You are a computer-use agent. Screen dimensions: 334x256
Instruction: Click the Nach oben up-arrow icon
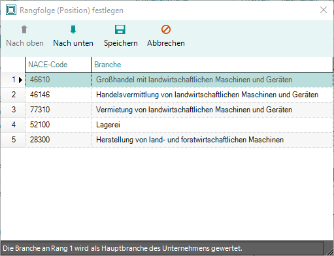24,29
